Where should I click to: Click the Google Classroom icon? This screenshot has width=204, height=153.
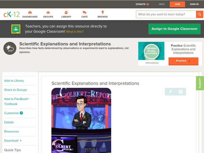click(16, 29)
